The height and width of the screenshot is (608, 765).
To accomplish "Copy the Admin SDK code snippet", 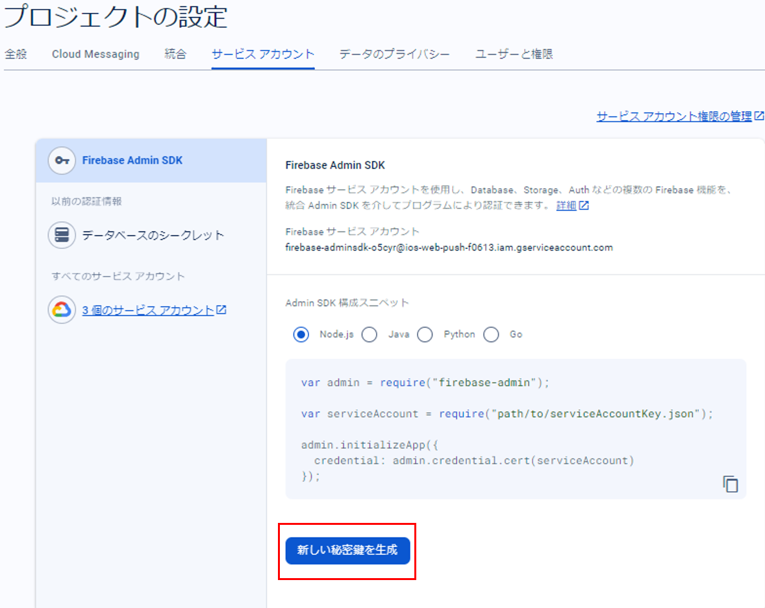I will [730, 484].
